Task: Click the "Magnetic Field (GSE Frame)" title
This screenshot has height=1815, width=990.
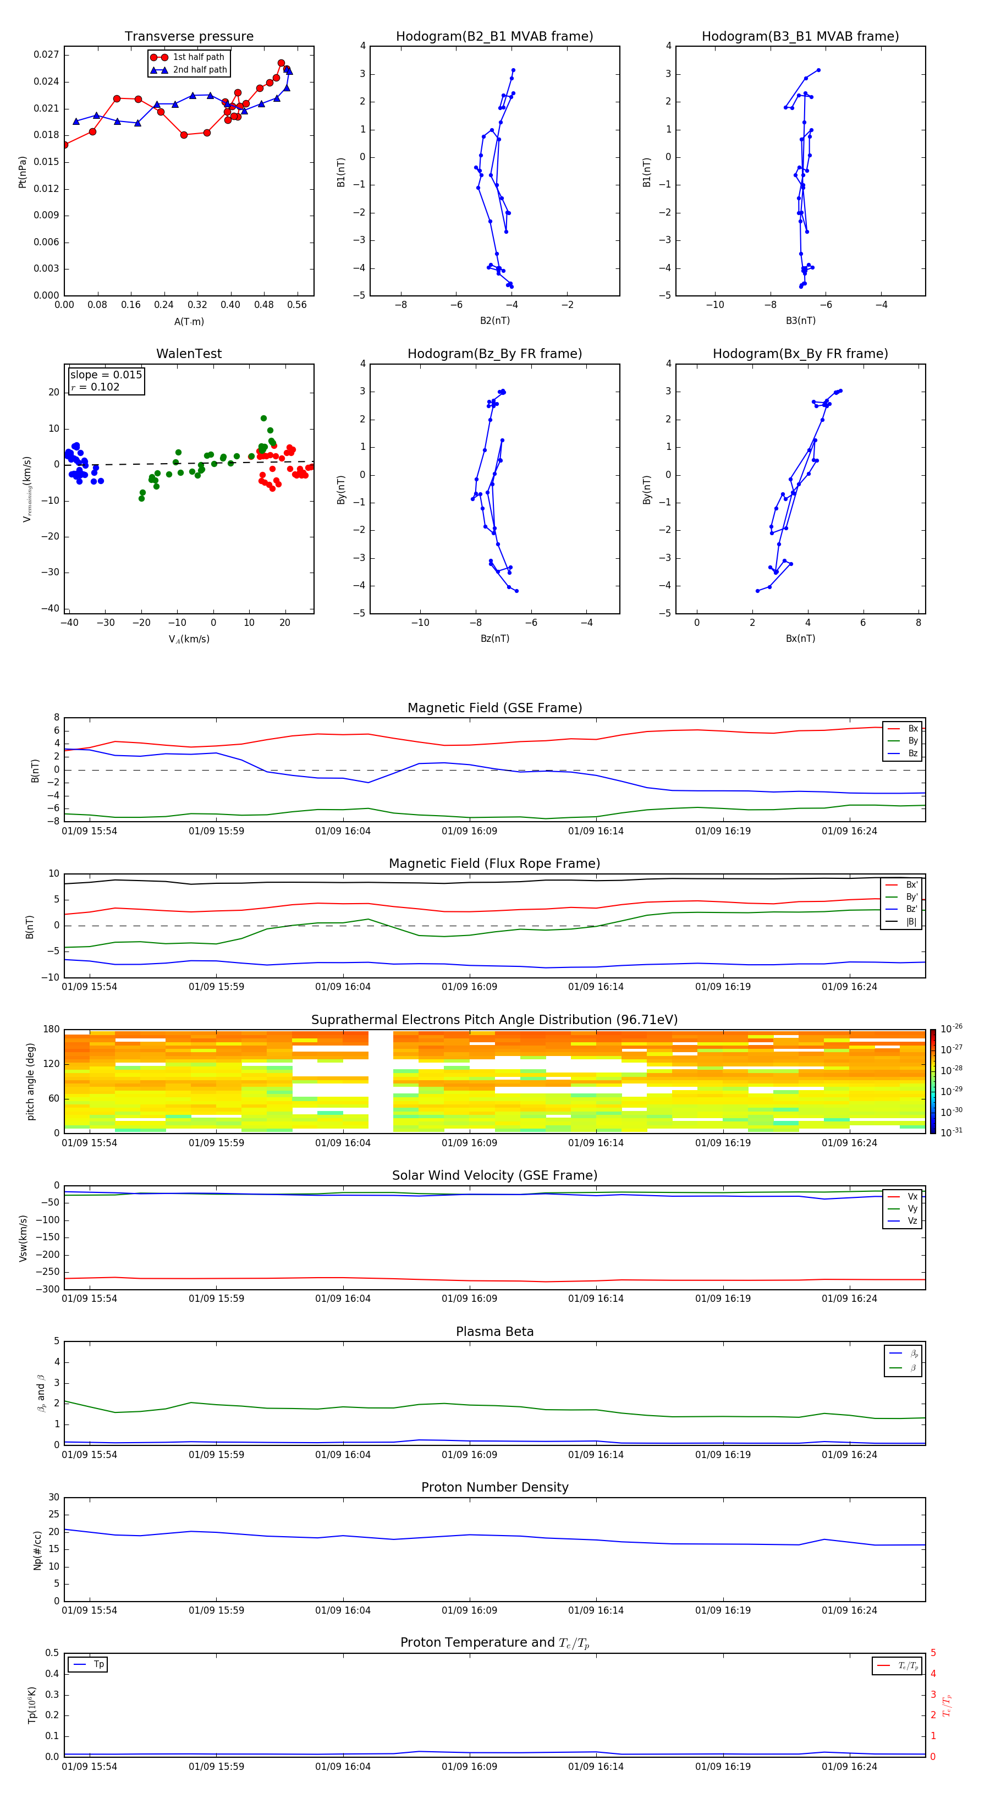Action: [494, 708]
